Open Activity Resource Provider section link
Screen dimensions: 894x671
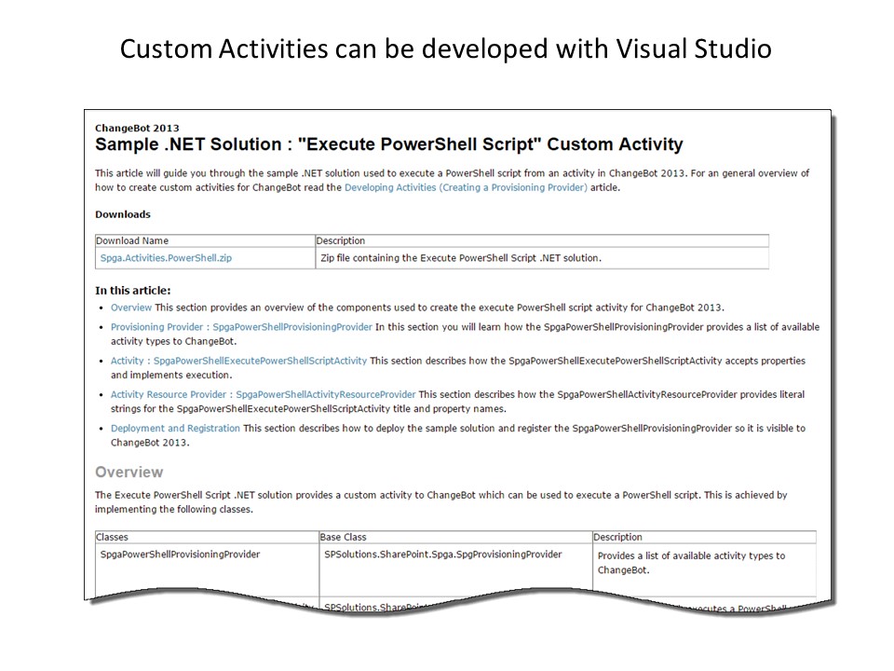coord(263,394)
